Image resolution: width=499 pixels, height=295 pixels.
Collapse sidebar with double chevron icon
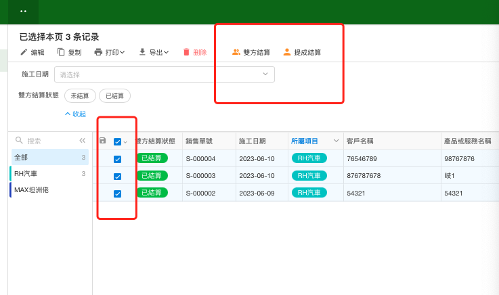point(83,141)
